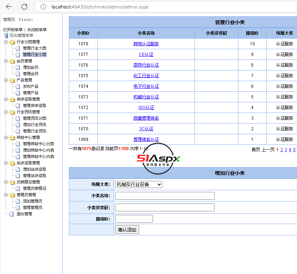Click the browser back arrow
This screenshot has width=297, height=274.
[9, 7]
